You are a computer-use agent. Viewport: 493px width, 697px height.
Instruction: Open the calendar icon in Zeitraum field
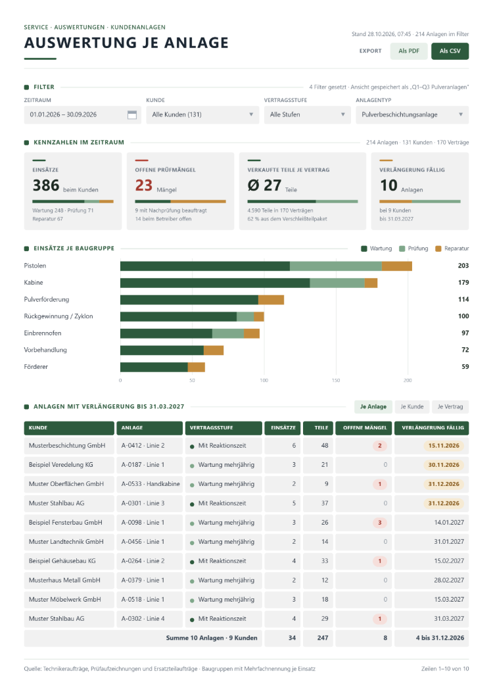pos(132,114)
